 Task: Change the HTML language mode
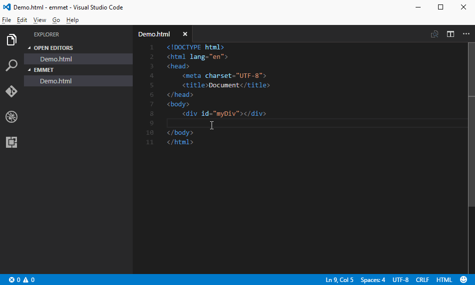point(444,280)
